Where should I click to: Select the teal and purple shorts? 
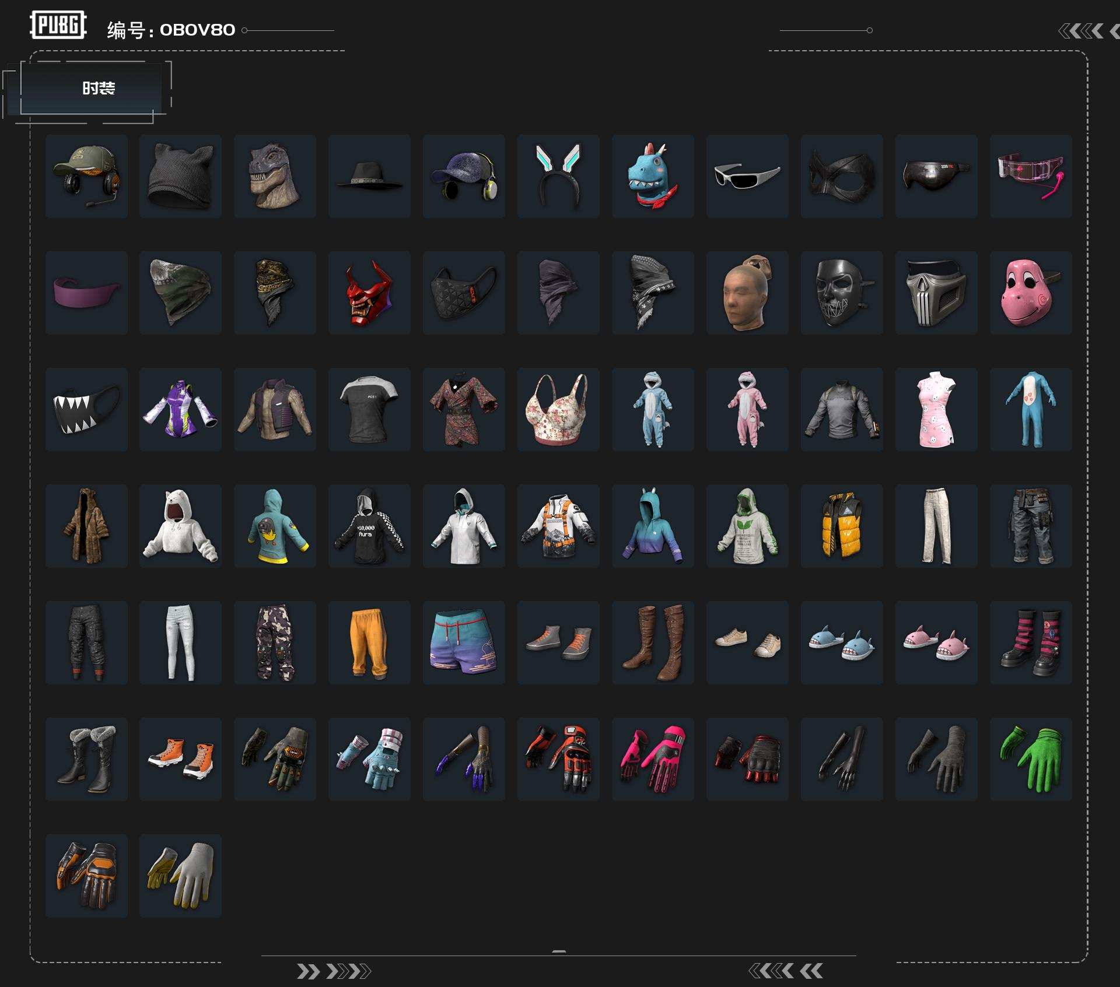click(x=464, y=642)
